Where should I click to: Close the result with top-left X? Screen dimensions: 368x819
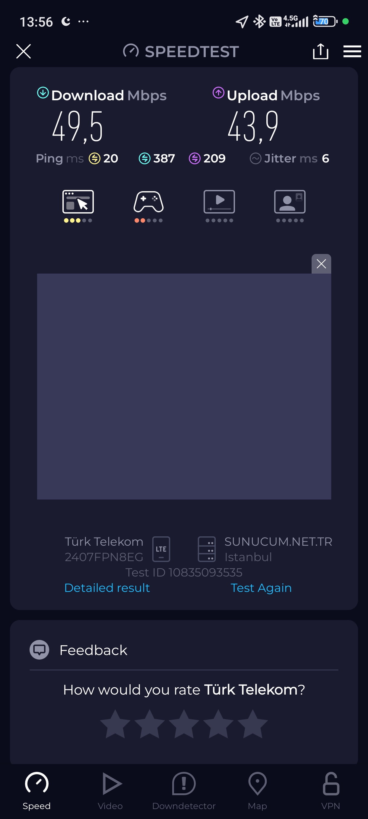(x=24, y=51)
